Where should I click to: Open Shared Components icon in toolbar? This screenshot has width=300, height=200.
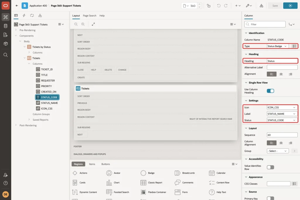(261, 6)
